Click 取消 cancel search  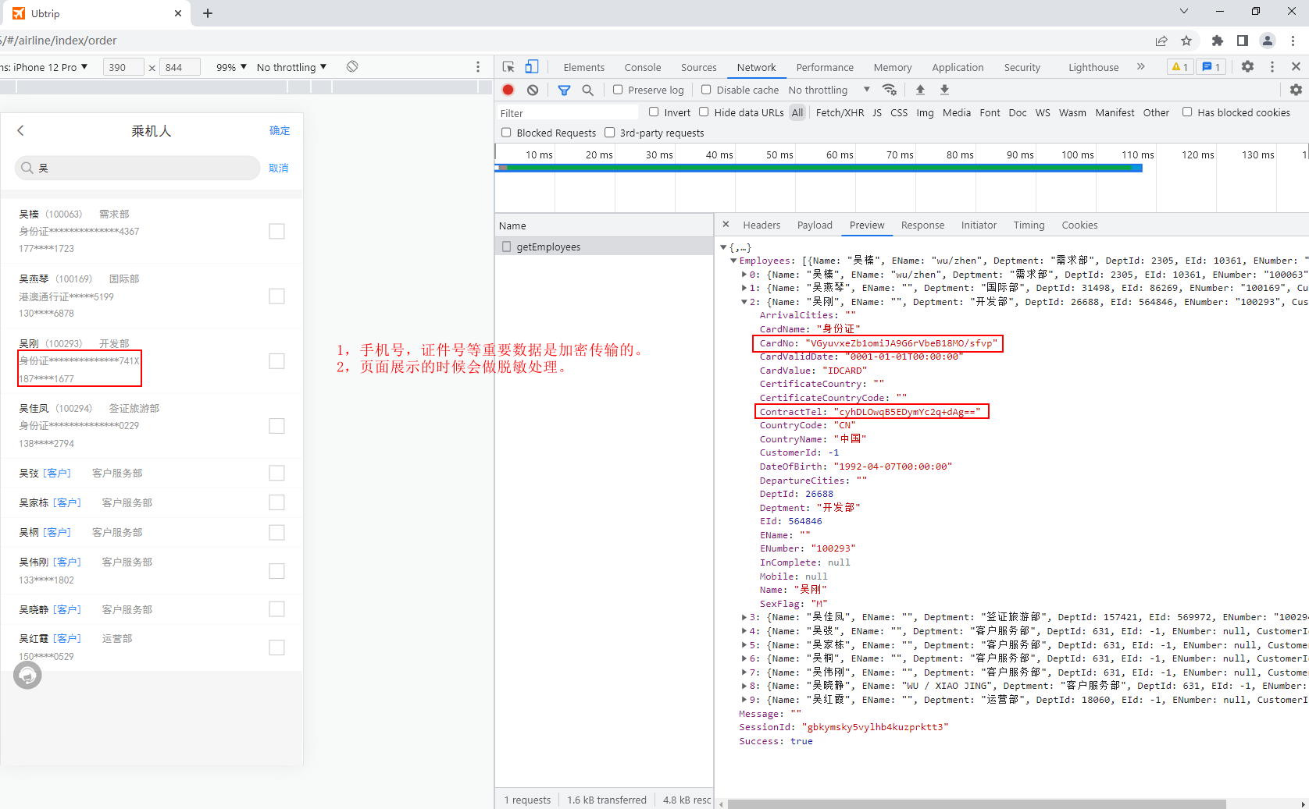(x=279, y=168)
